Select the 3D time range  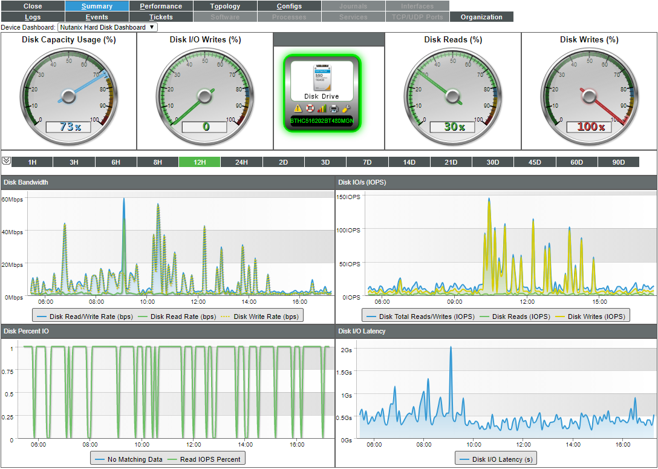[325, 162]
